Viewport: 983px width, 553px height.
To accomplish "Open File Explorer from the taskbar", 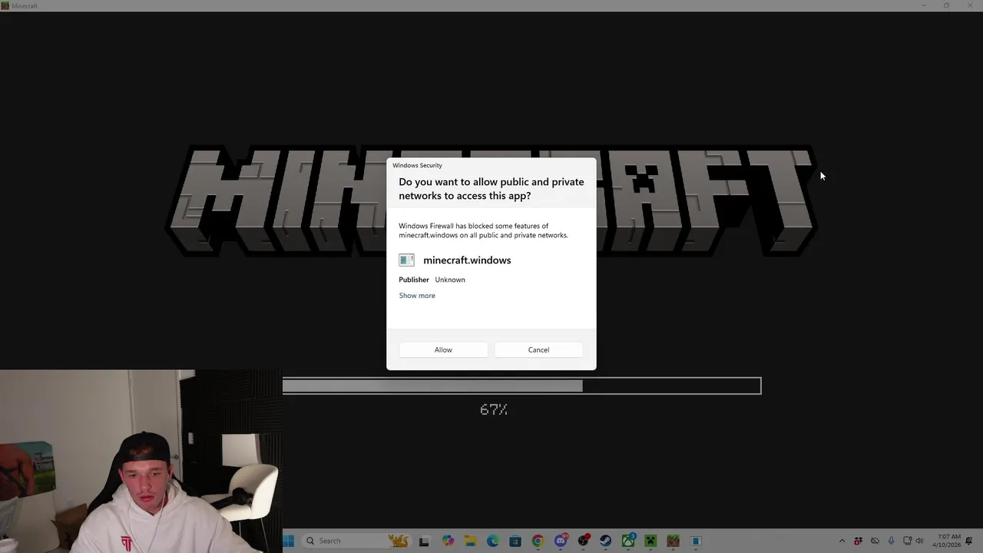I will tap(471, 541).
